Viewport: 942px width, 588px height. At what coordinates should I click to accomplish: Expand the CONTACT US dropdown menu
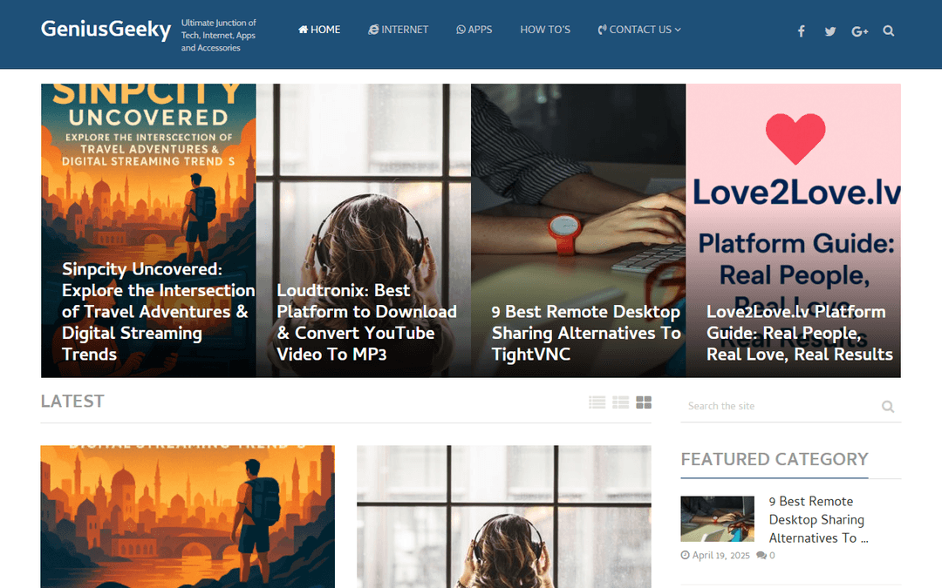coord(639,30)
